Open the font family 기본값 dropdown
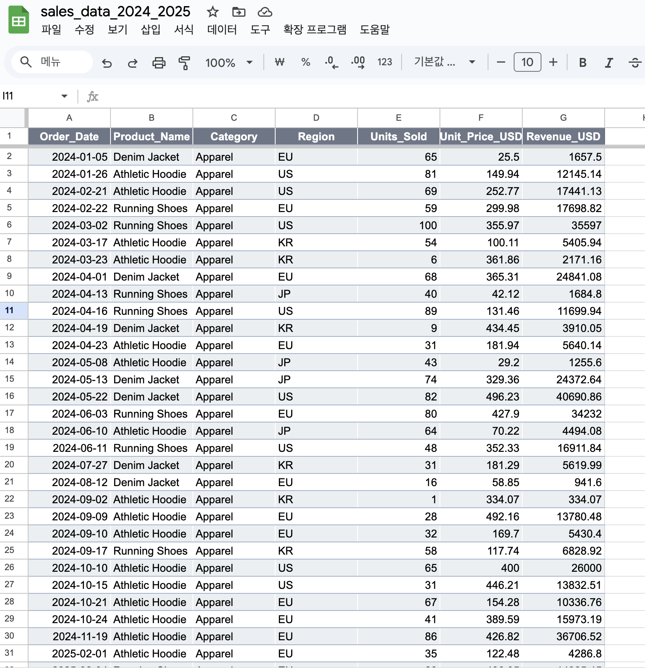645x668 pixels. tap(444, 62)
